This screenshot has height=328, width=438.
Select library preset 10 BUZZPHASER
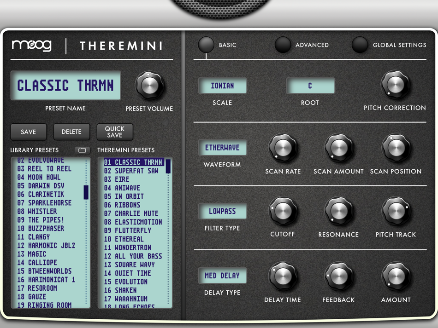pyautogui.click(x=41, y=229)
